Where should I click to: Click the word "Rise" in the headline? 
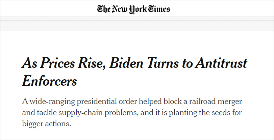pos(88,63)
